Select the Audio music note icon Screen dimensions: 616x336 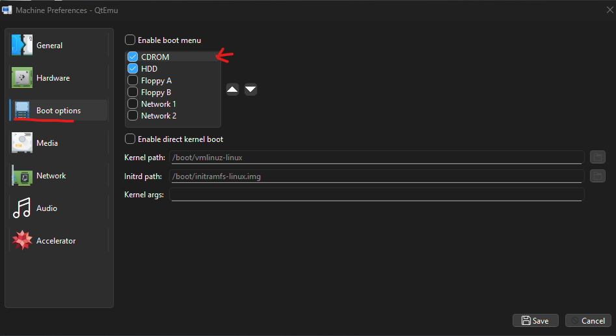[22, 208]
